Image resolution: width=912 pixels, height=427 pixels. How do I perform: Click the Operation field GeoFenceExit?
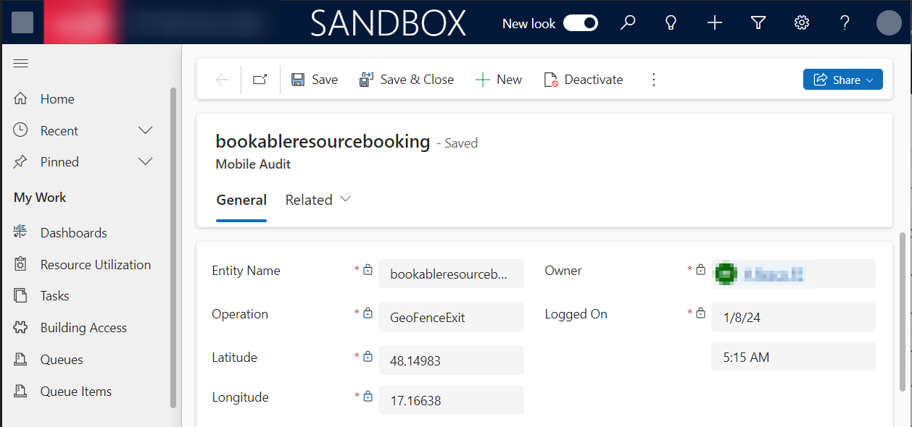[x=451, y=317]
